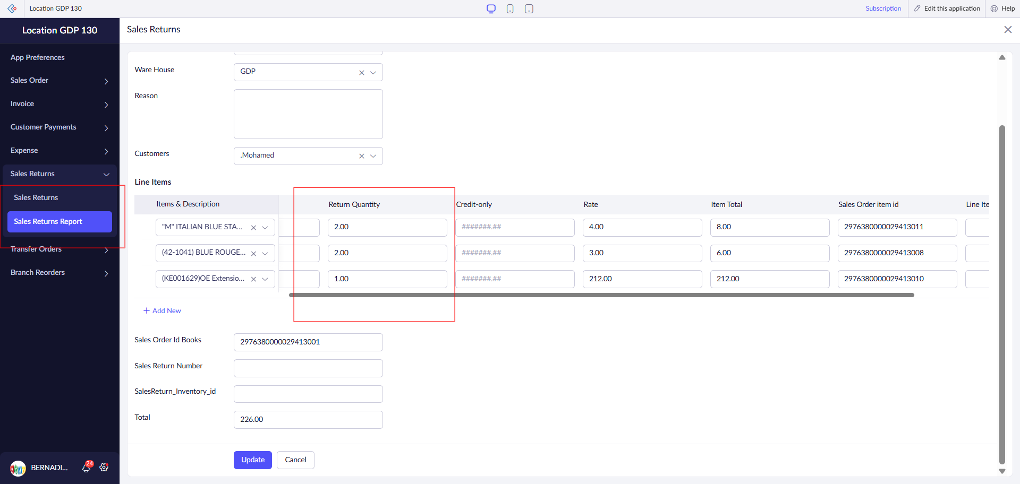Click Edit this application pencil link
Screen dimensions: 1020x484
pyautogui.click(x=947, y=8)
